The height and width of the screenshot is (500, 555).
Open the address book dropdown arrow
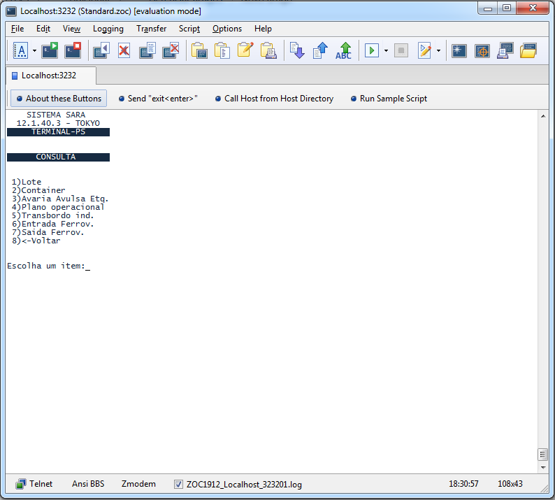[34, 50]
